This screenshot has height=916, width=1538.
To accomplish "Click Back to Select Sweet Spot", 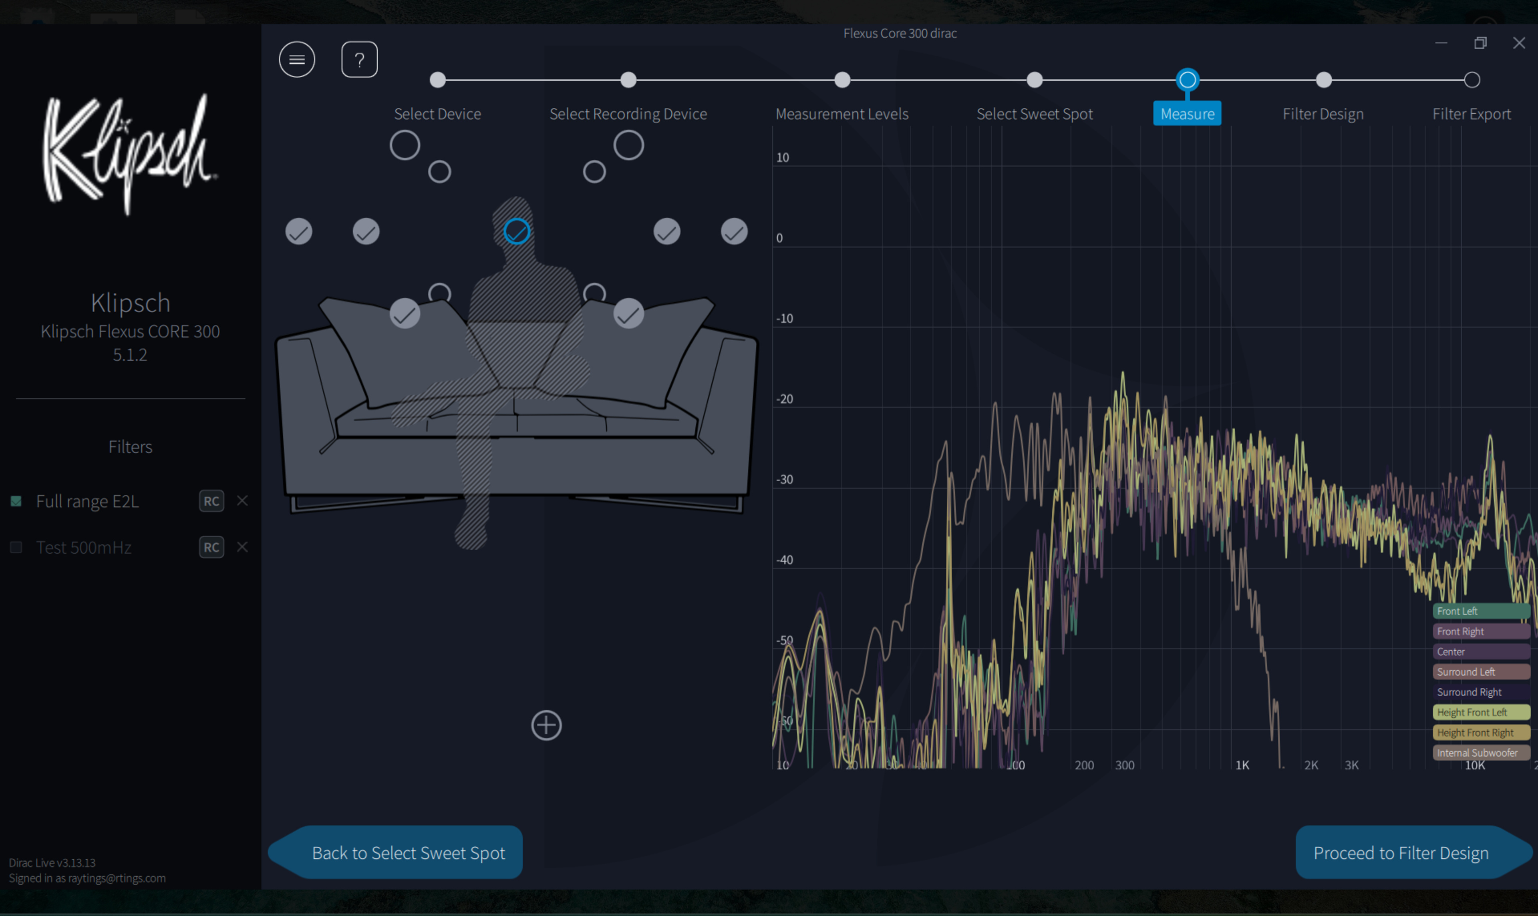I will (x=407, y=852).
